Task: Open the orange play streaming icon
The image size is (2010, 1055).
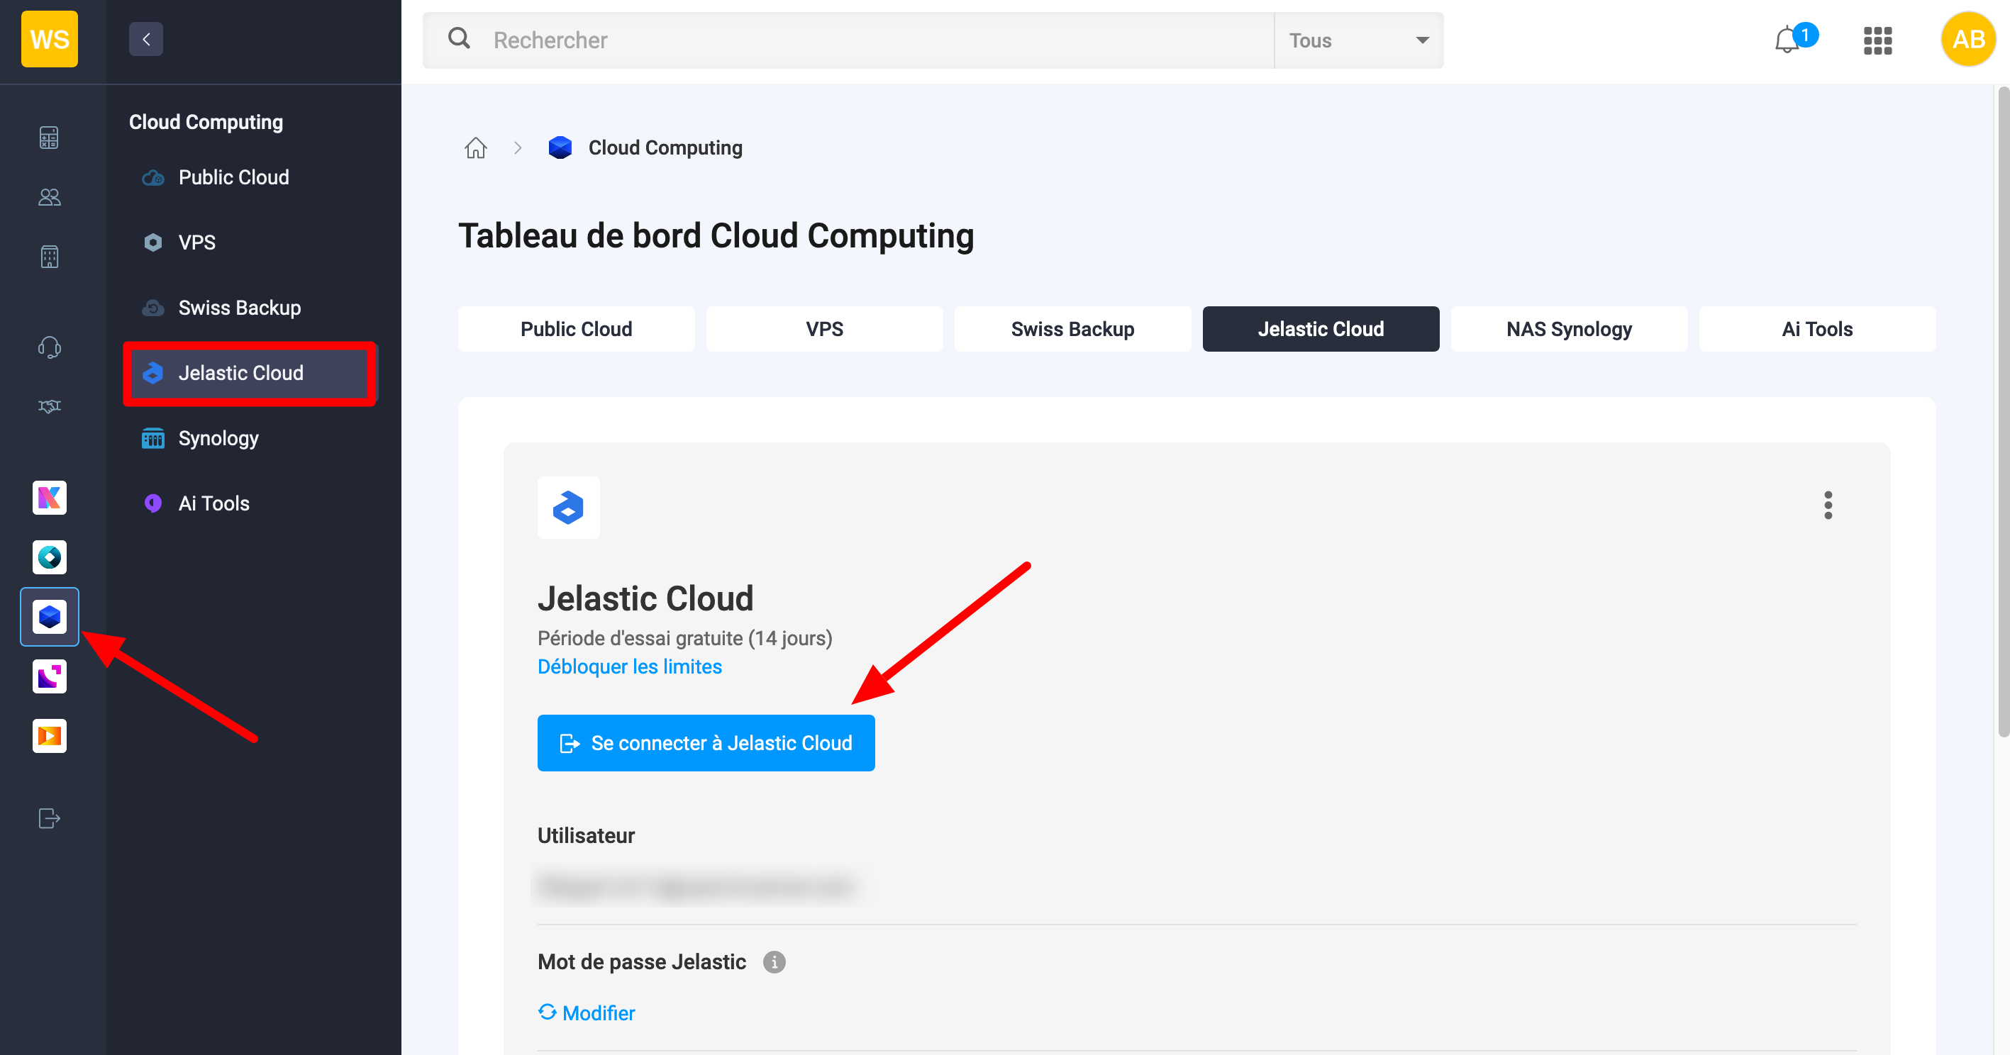Action: point(49,736)
